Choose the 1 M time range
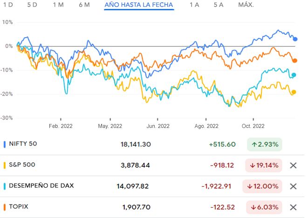This screenshot has height=218, width=308. click(x=58, y=5)
